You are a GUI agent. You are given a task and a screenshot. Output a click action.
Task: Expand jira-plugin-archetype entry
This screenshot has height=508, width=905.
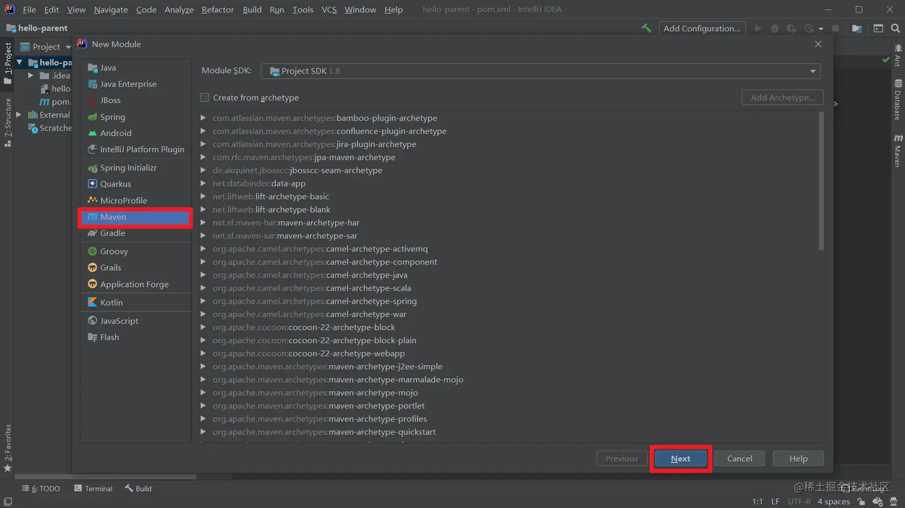click(x=204, y=144)
